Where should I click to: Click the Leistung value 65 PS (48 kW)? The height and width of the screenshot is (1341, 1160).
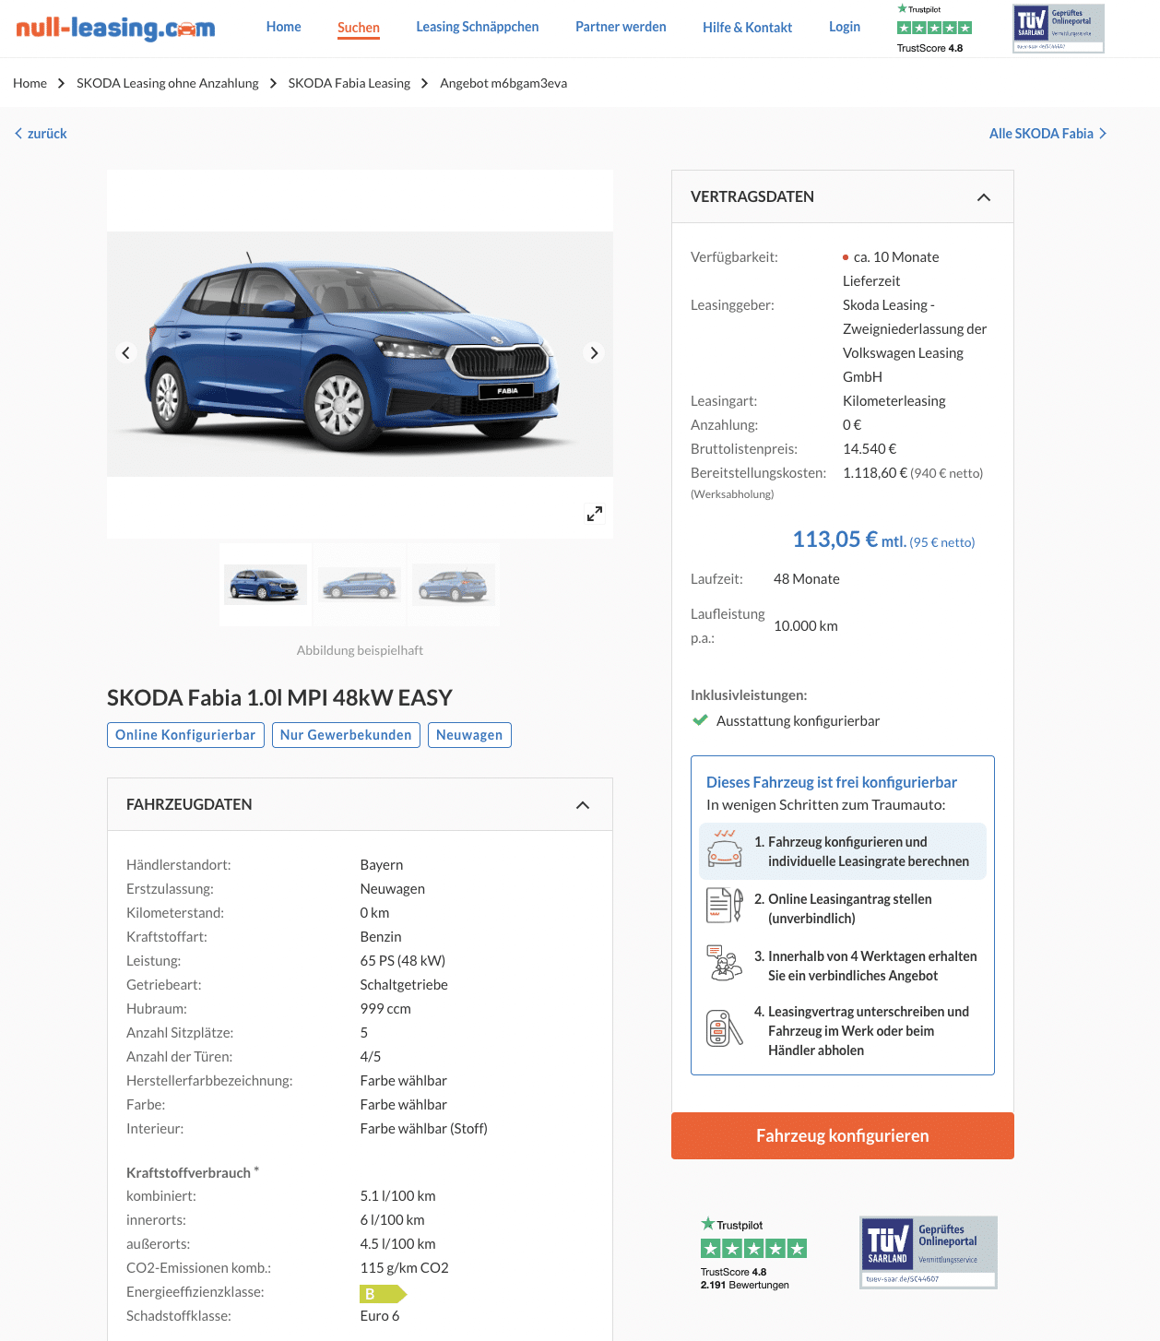point(403,961)
